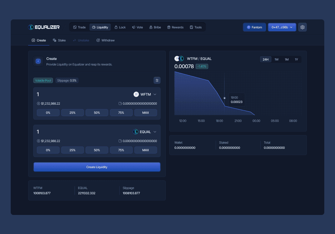The width and height of the screenshot is (335, 234).
Task: Click the WFTM token icon
Action: pyautogui.click(x=136, y=94)
